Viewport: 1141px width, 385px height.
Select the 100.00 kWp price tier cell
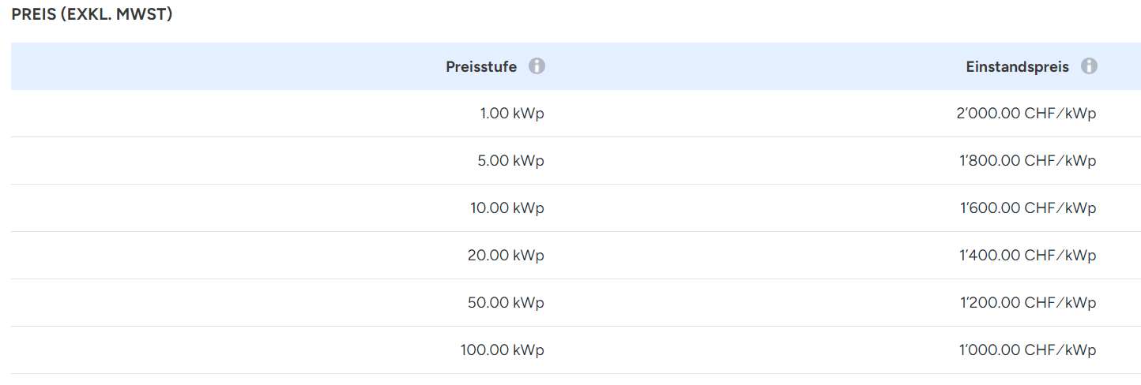503,350
